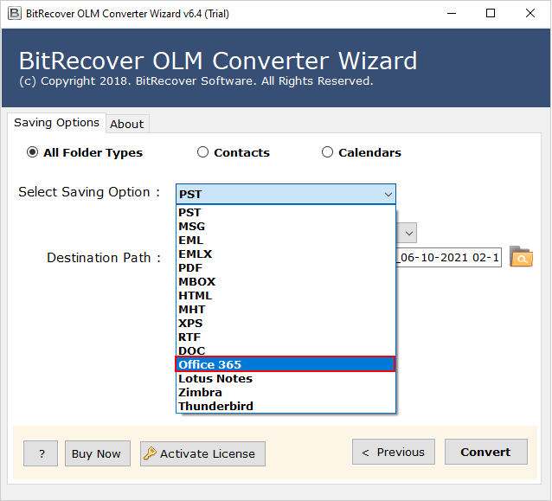Click the key icon on Activate License
The image size is (552, 501).
coord(150,453)
